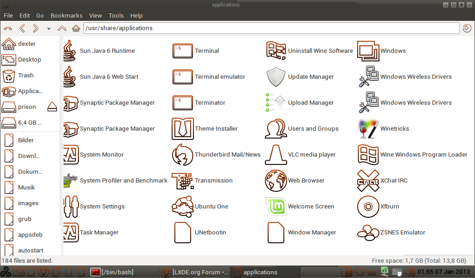
Task: Select System Profiler and Benchmark icon
Action: click(x=71, y=181)
